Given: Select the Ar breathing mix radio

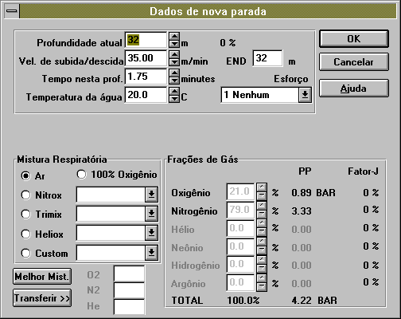Looking at the screenshot, I should click(x=25, y=175).
